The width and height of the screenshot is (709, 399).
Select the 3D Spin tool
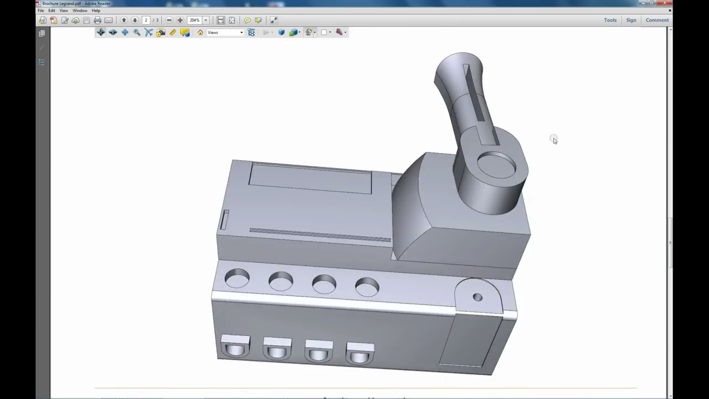(113, 32)
